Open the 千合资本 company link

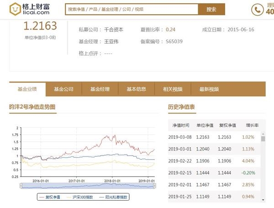114,30
